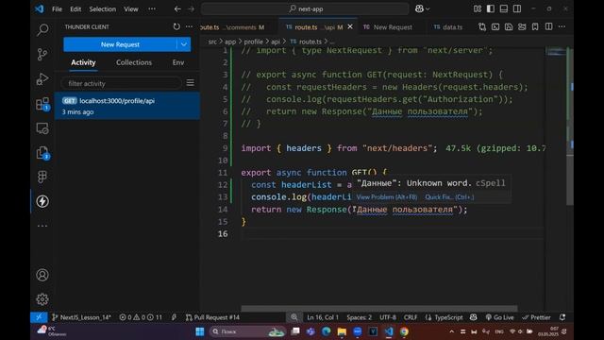Viewport: 604px width, 340px height.
Task: Open the Accounts menu
Action: click(42, 275)
